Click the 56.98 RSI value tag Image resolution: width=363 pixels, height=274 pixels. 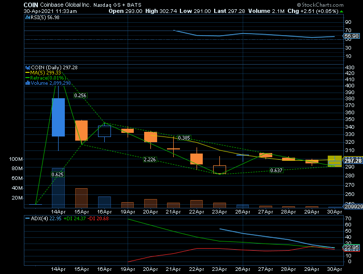pyautogui.click(x=352, y=36)
